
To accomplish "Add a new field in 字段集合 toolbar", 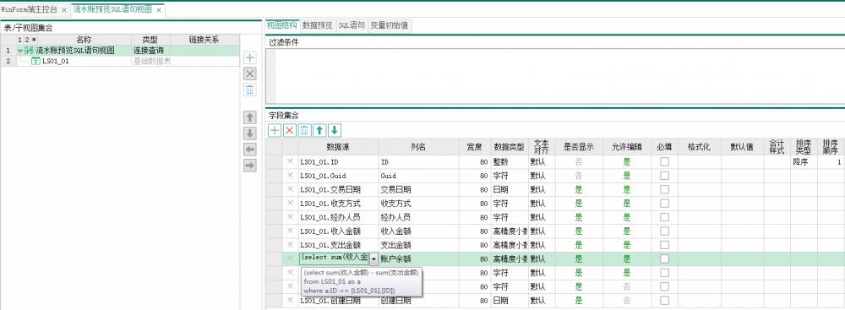I will point(275,130).
